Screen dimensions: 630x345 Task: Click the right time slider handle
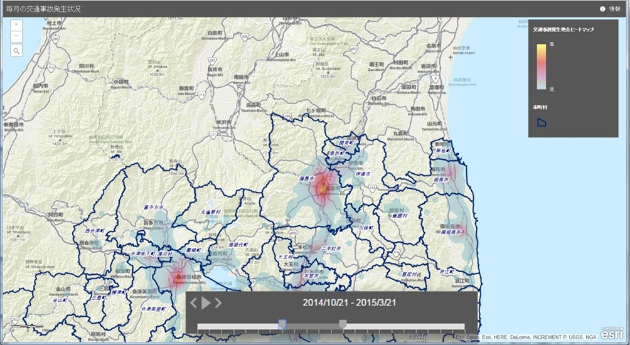click(x=343, y=324)
